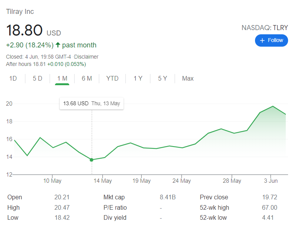Click the 28 May axis label
Image resolution: width=295 pixels, height=229 pixels.
232,181
